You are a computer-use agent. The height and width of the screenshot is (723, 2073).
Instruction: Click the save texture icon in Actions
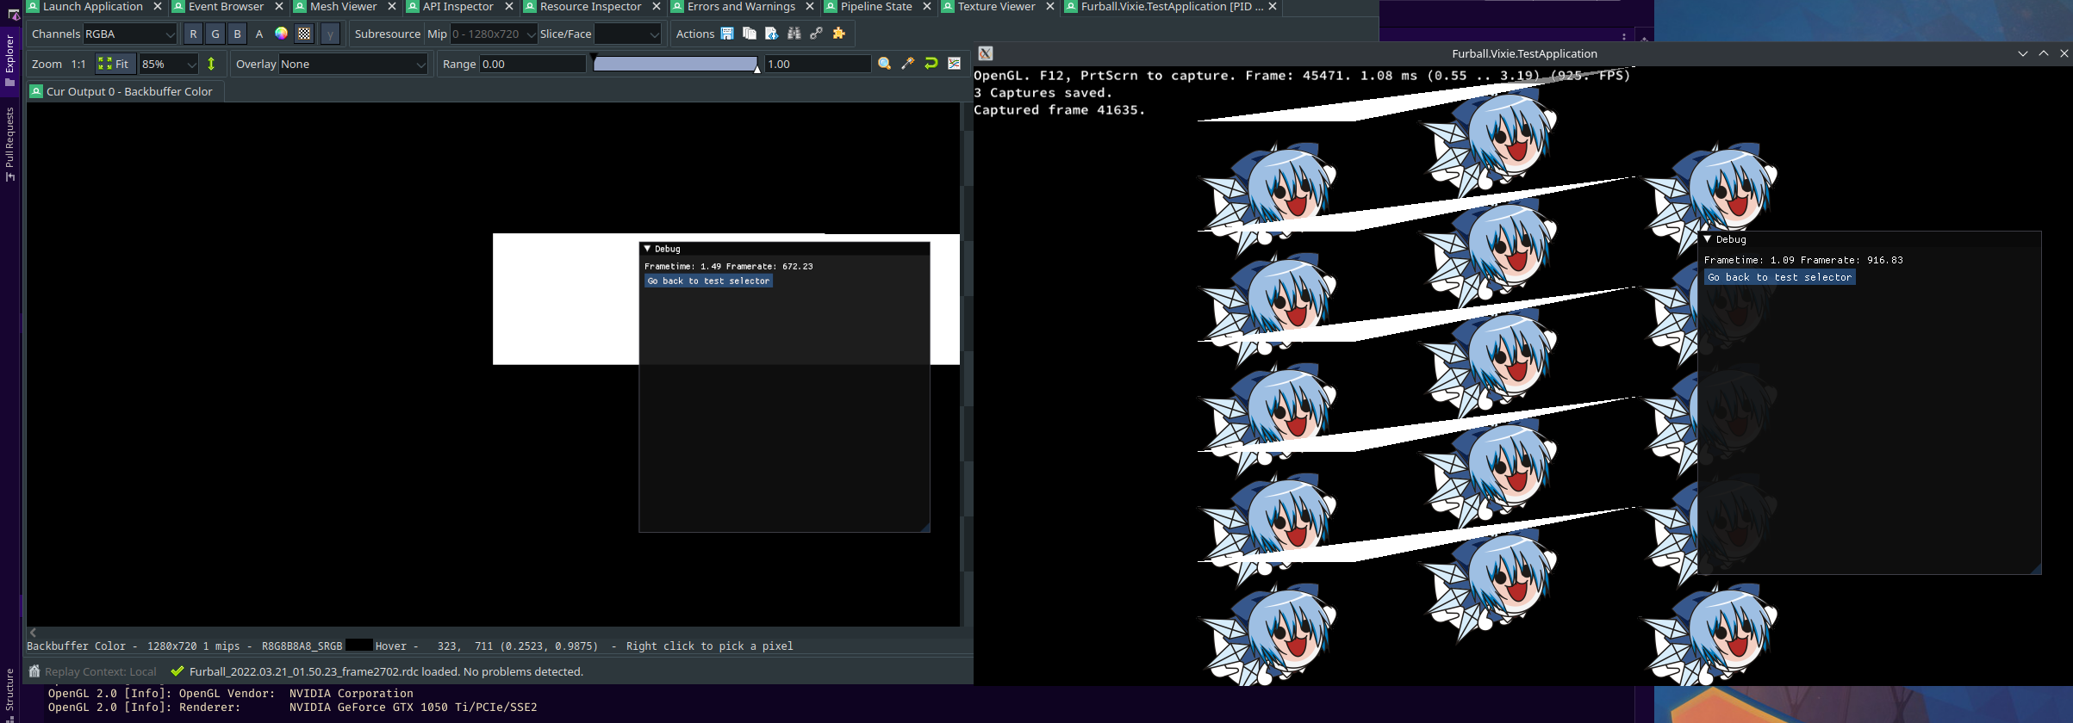pyautogui.click(x=727, y=34)
